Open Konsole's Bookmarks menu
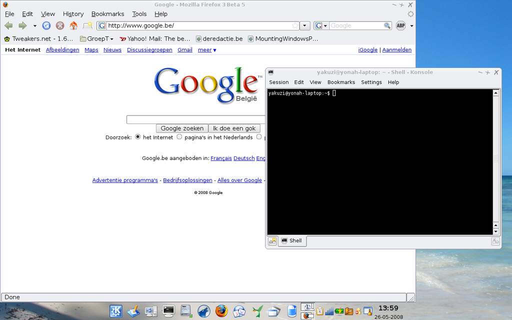The width and height of the screenshot is (512, 320). click(x=341, y=82)
